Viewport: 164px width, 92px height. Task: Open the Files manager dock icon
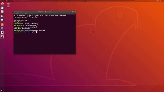[2, 12]
